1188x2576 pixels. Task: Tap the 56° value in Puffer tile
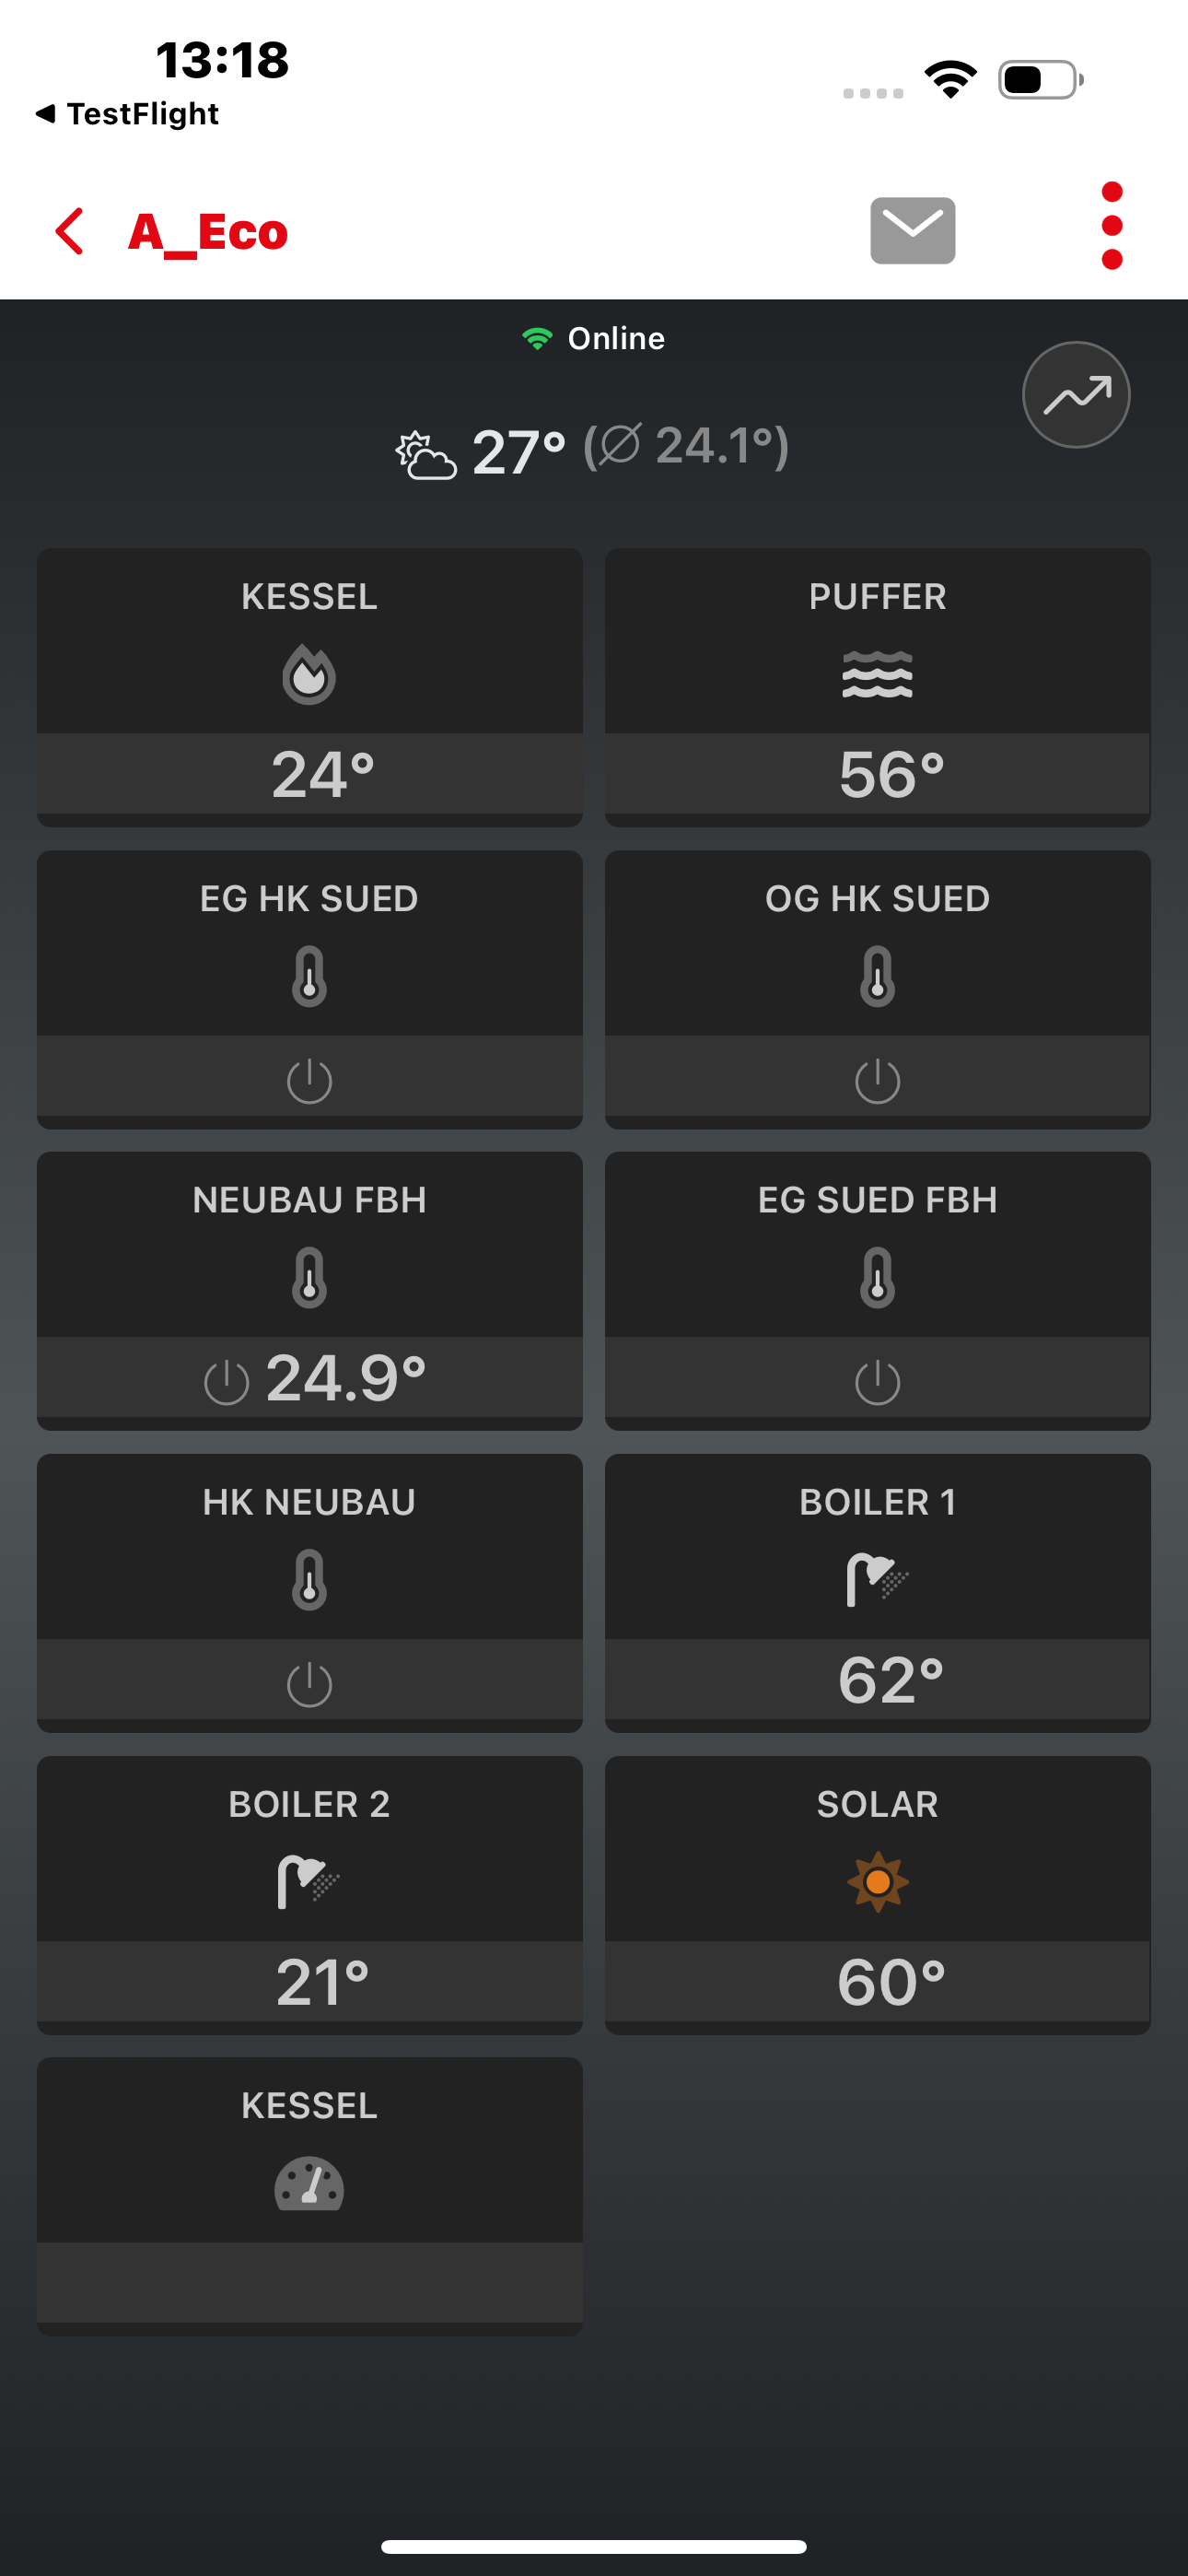tap(891, 775)
